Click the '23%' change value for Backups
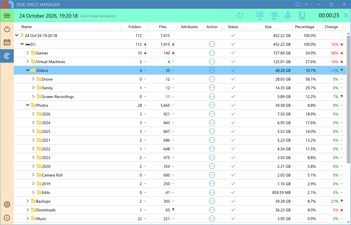Image resolution: width=351 pixels, height=225 pixels. click(x=334, y=201)
